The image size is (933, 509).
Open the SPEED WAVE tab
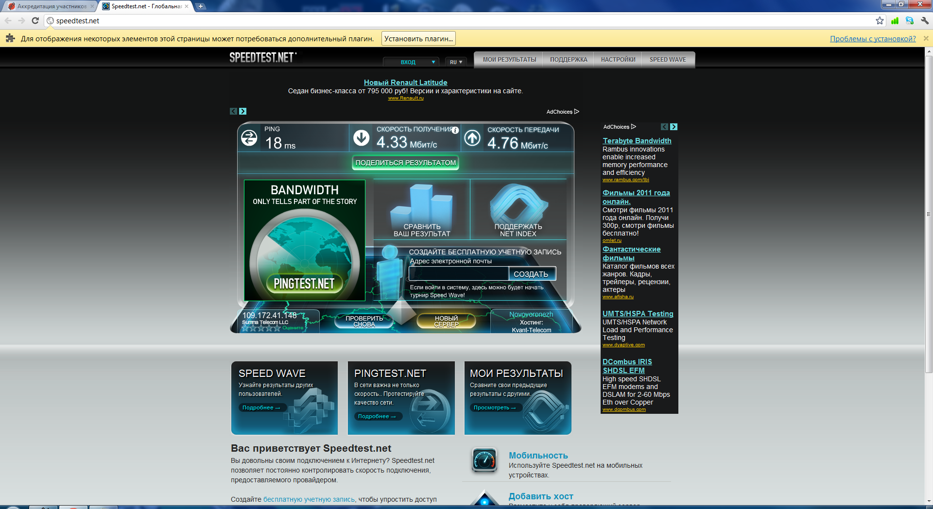click(x=668, y=60)
